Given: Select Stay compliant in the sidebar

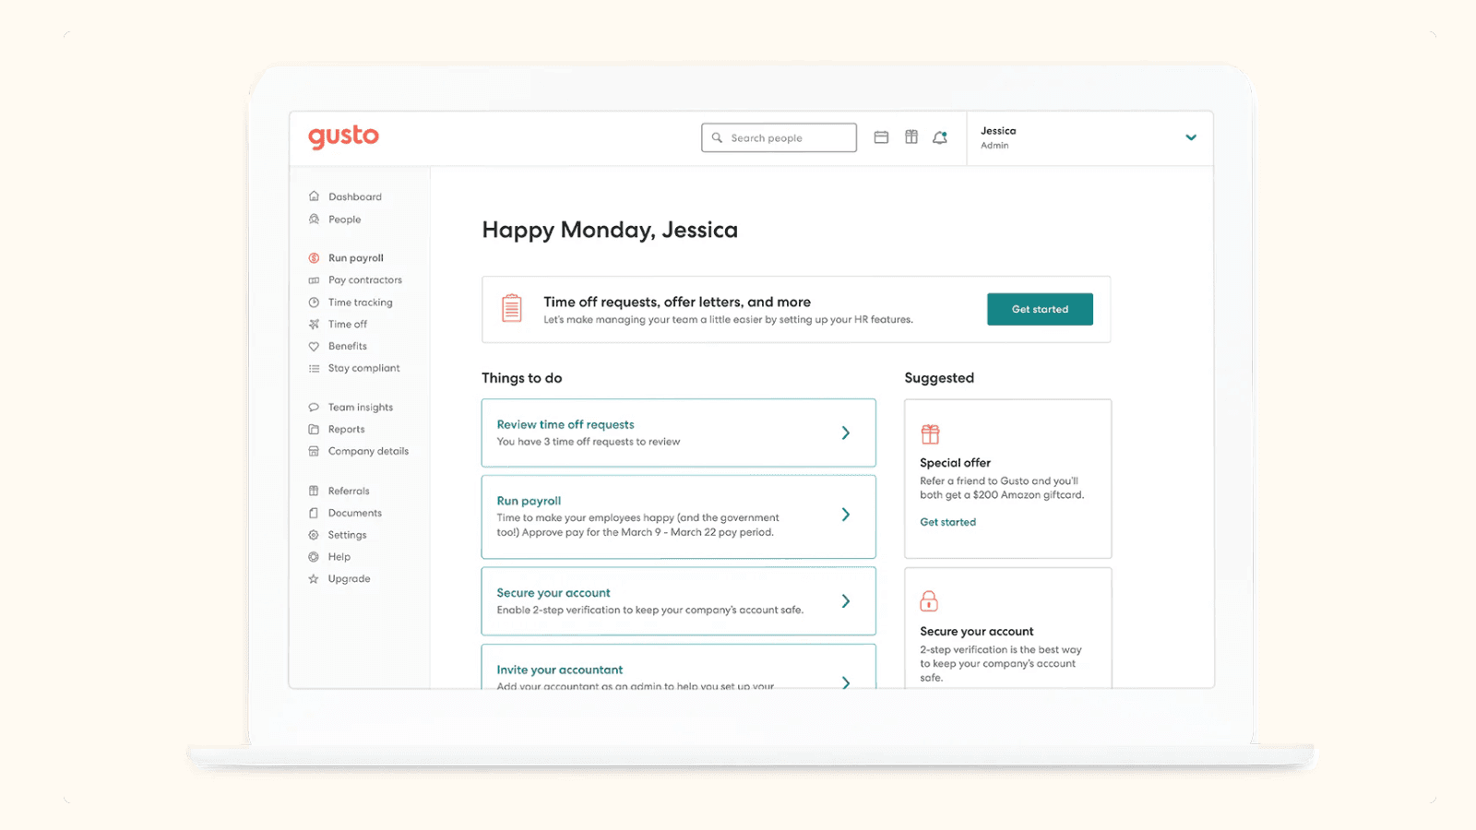Looking at the screenshot, I should [x=363, y=367].
